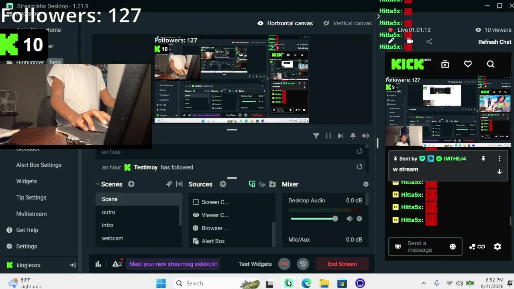Add a source folder
This screenshot has height=289, width=514.
coord(273,184)
